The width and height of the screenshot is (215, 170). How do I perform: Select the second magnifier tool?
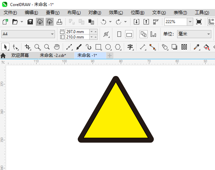click(47, 47)
